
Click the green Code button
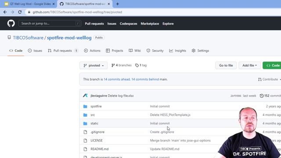click(272, 65)
